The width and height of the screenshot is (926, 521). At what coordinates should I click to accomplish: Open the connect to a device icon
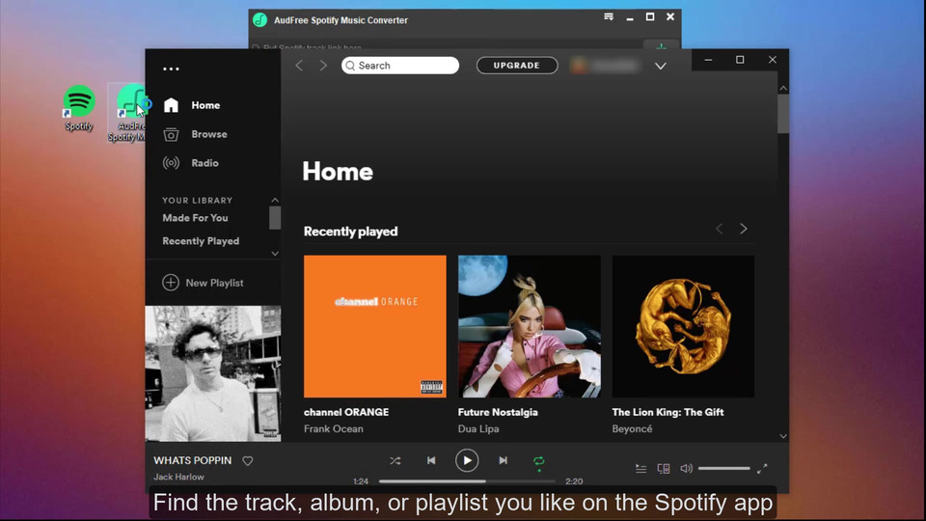[x=664, y=469]
